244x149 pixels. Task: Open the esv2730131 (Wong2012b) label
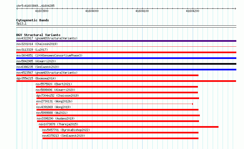pyautogui.click(x=54, y=101)
